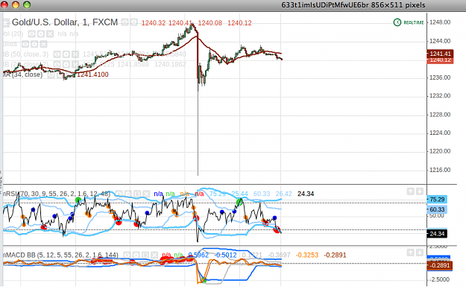Image resolution: width=466 pixels, height=289 pixels.
Task: Toggle MACD BB indicator visibility eye
Action: (127, 255)
